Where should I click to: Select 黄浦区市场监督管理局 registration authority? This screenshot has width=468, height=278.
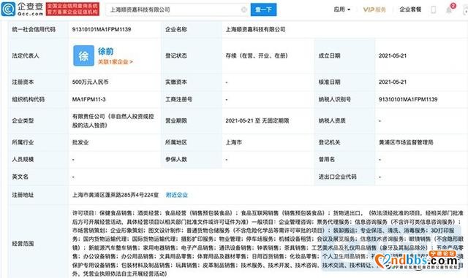pyautogui.click(x=406, y=142)
